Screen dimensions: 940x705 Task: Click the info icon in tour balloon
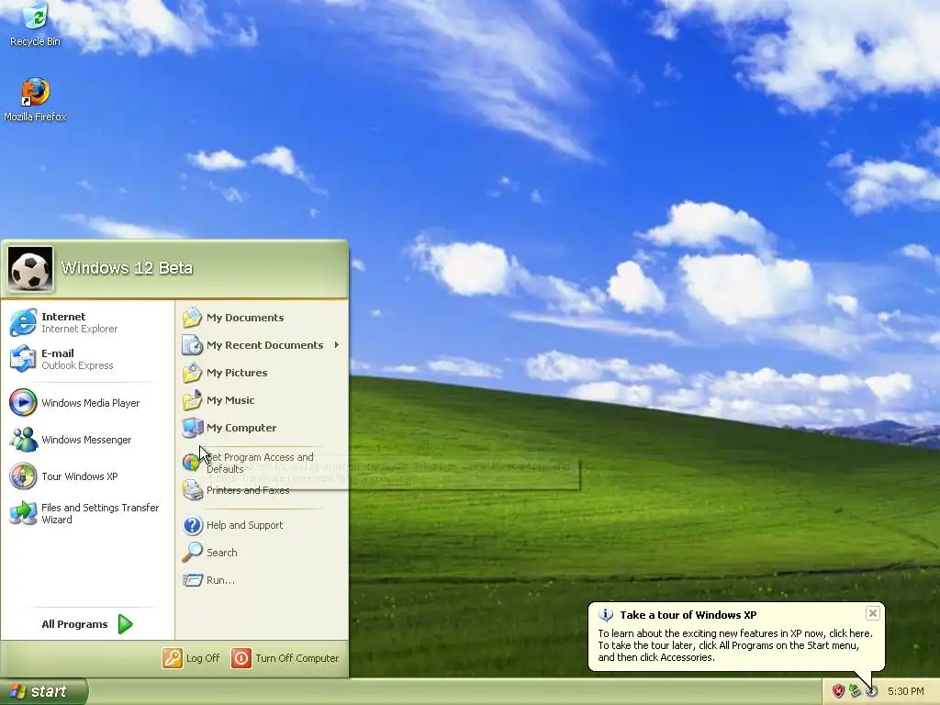click(x=606, y=614)
